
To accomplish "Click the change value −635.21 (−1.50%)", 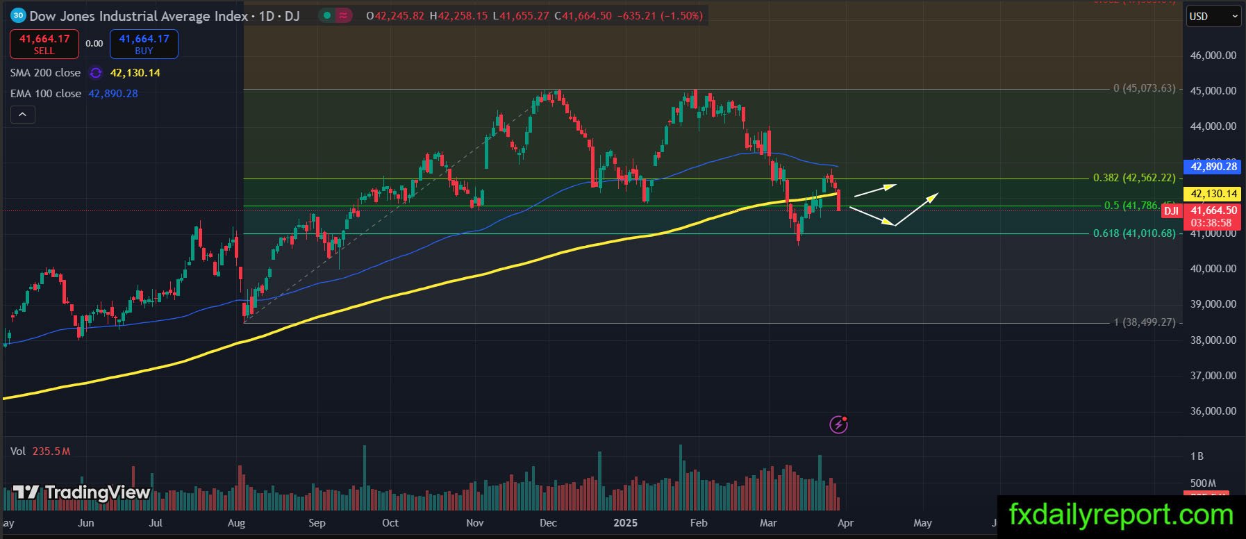I will (x=660, y=15).
